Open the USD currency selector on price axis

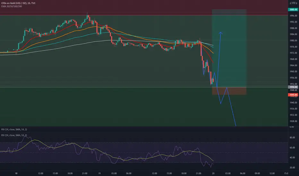click(x=293, y=3)
